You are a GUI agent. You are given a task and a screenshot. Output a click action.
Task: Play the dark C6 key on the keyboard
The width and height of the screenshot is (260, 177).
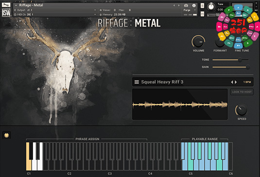coord(231,157)
